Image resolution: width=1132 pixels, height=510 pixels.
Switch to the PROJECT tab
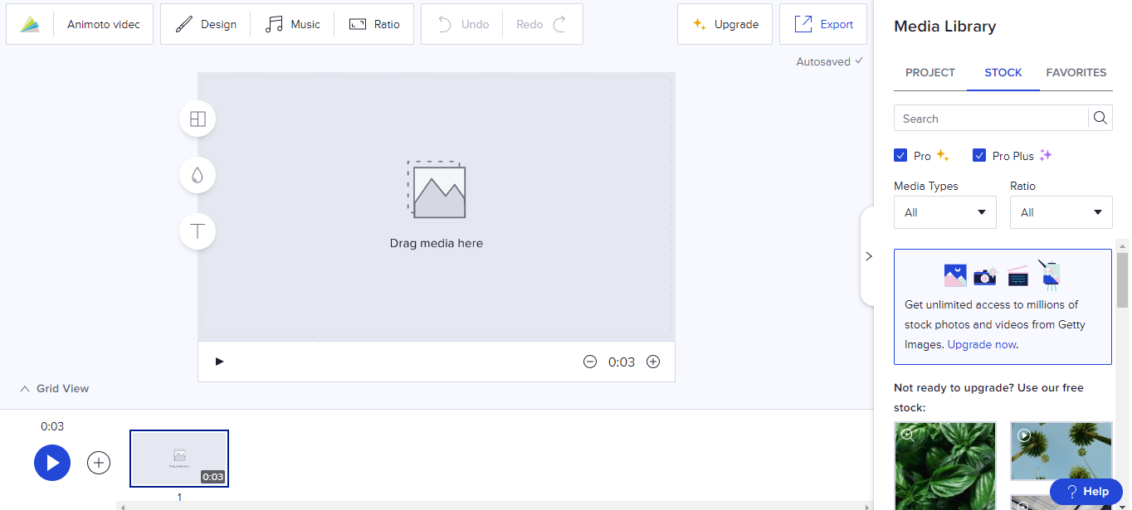[x=930, y=73]
